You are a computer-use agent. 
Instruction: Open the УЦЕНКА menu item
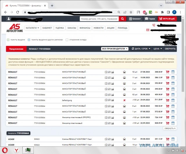click(x=60, y=28)
